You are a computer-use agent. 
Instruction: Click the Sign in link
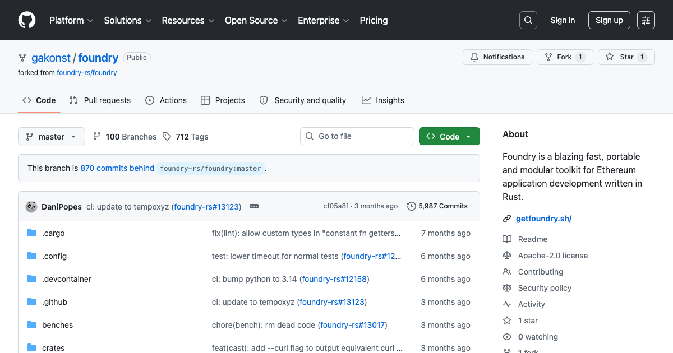[x=563, y=20]
